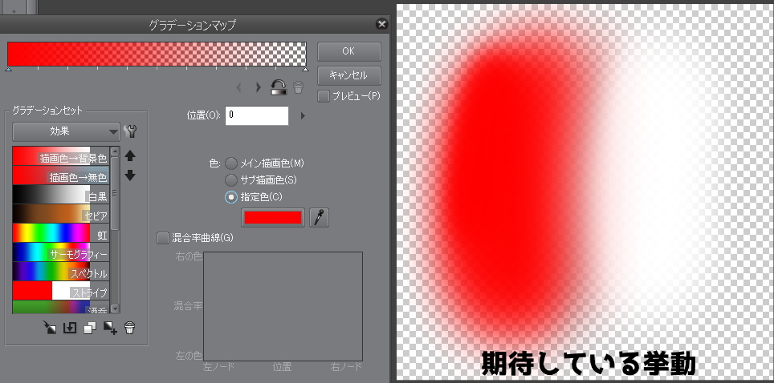Select next node with right arrow
774x383 pixels.
(258, 88)
